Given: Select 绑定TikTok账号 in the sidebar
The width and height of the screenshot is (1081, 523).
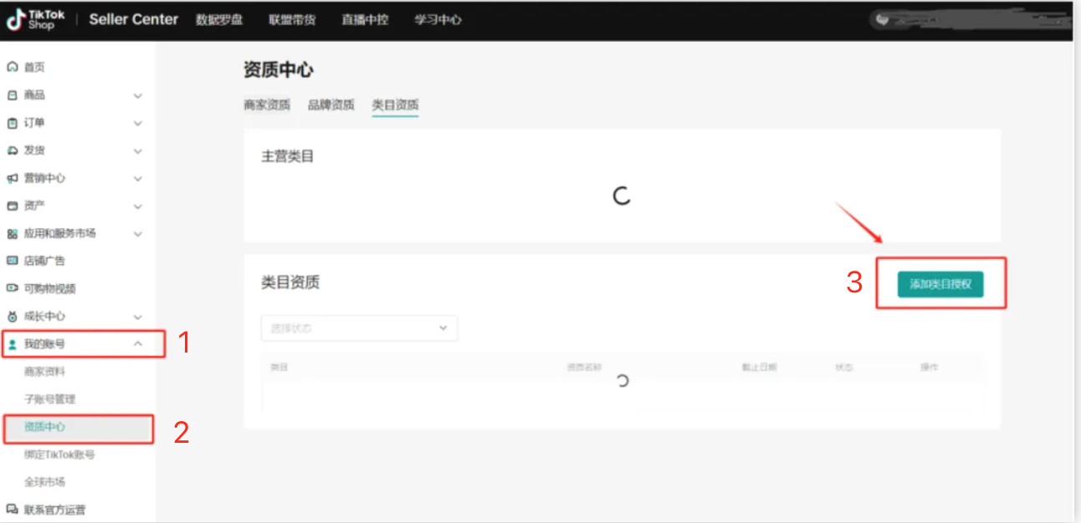Looking at the screenshot, I should pyautogui.click(x=59, y=454).
